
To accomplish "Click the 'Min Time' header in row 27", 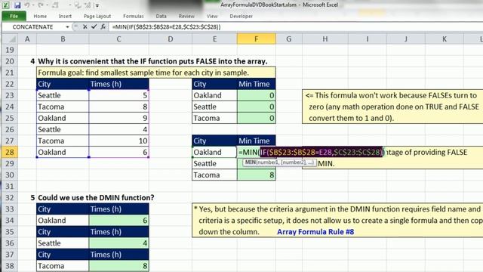I will click(x=257, y=141).
